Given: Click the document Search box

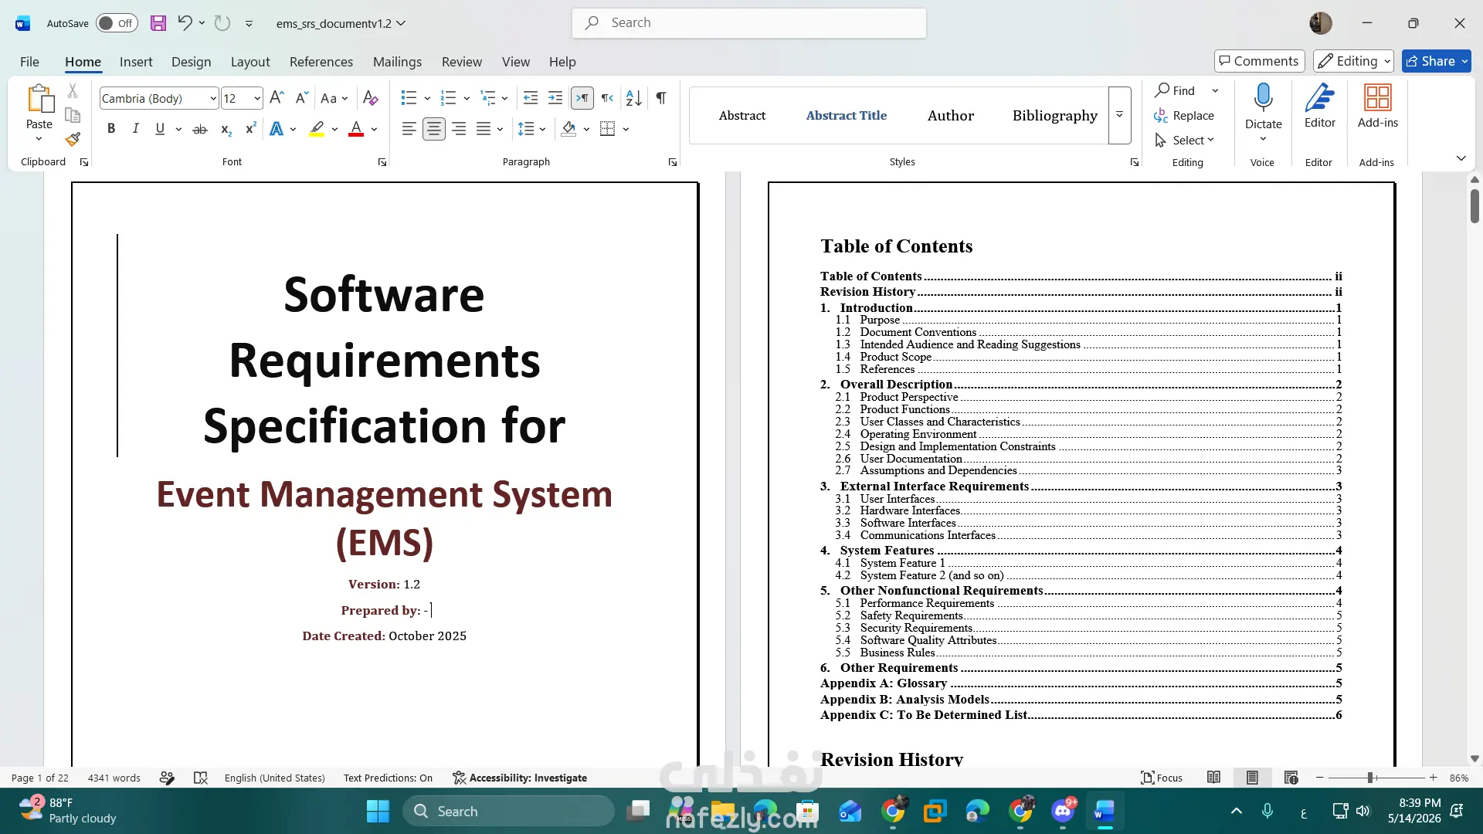Looking at the screenshot, I should (x=749, y=23).
